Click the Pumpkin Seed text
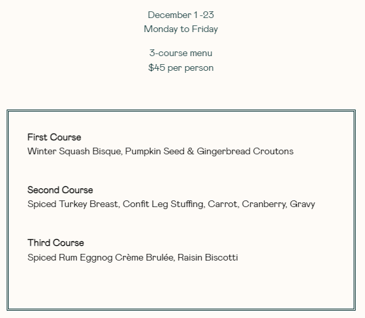 point(155,152)
